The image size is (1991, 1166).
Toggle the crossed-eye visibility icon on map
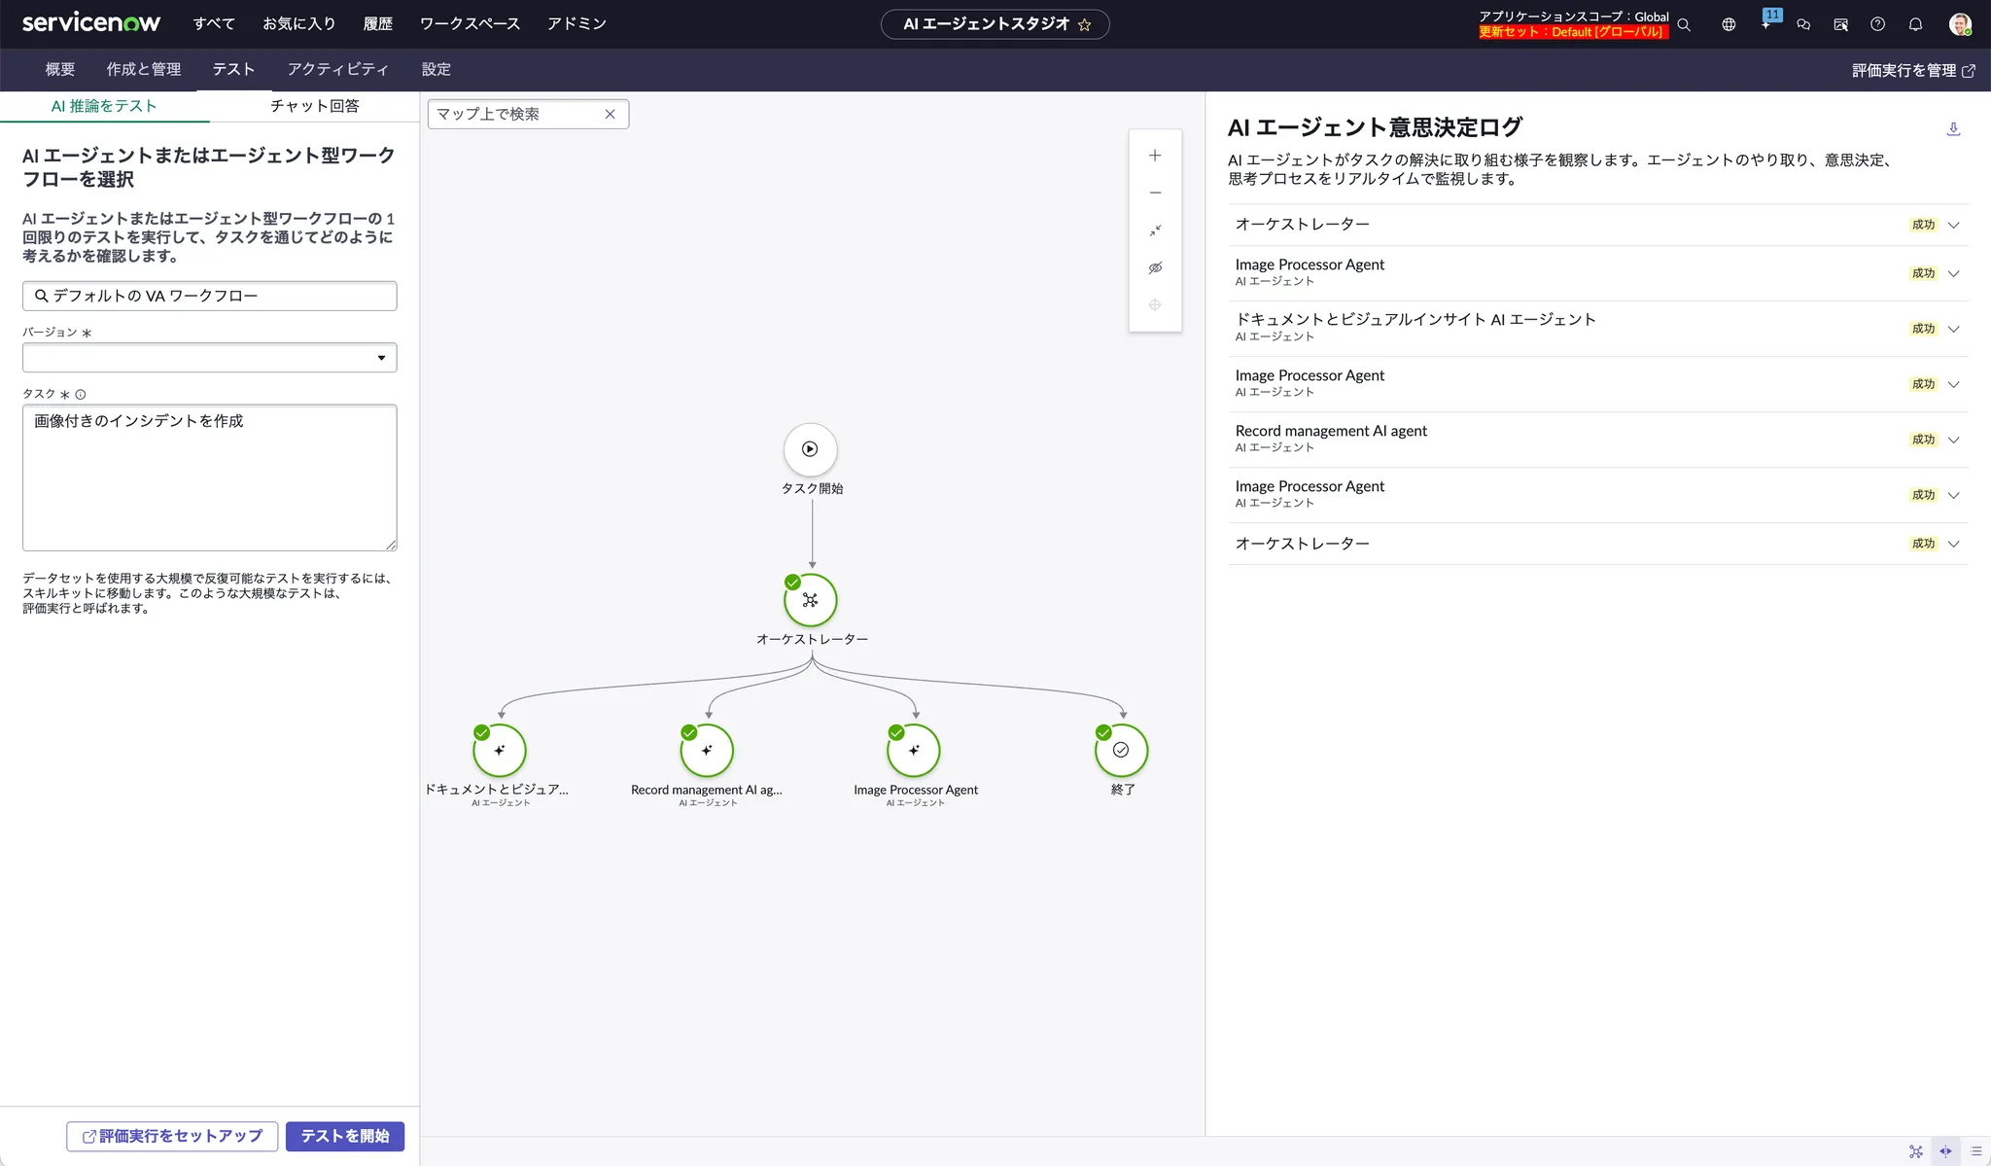click(1155, 267)
